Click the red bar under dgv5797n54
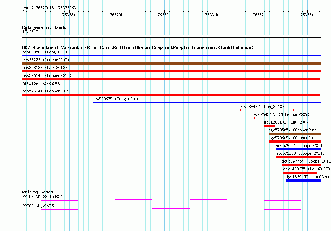 [x=301, y=165]
